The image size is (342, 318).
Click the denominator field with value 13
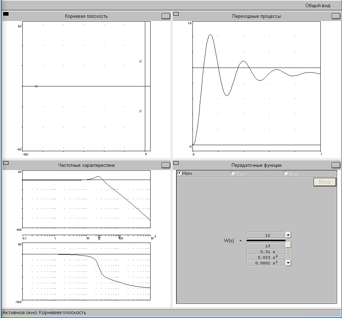pos(266,246)
